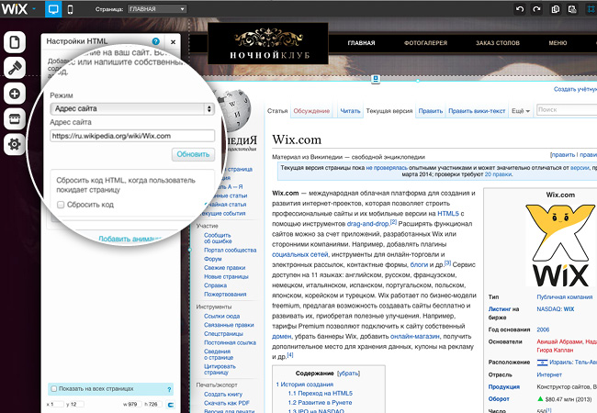Viewport: 597px width, 413px height.
Task: Open the Режим dropdown Адрес сайта
Action: [132, 109]
